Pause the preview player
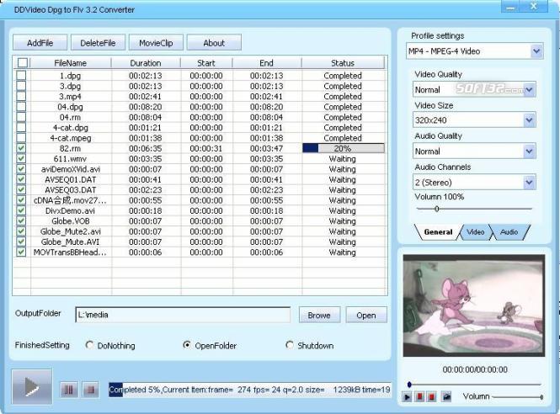 tap(420, 396)
